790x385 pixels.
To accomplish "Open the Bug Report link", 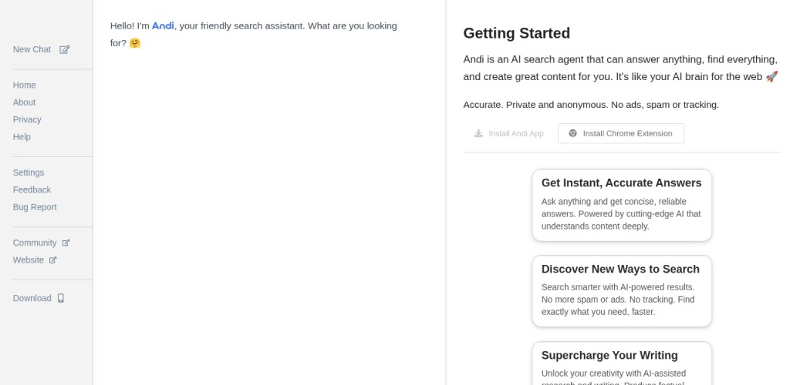I will (x=35, y=207).
